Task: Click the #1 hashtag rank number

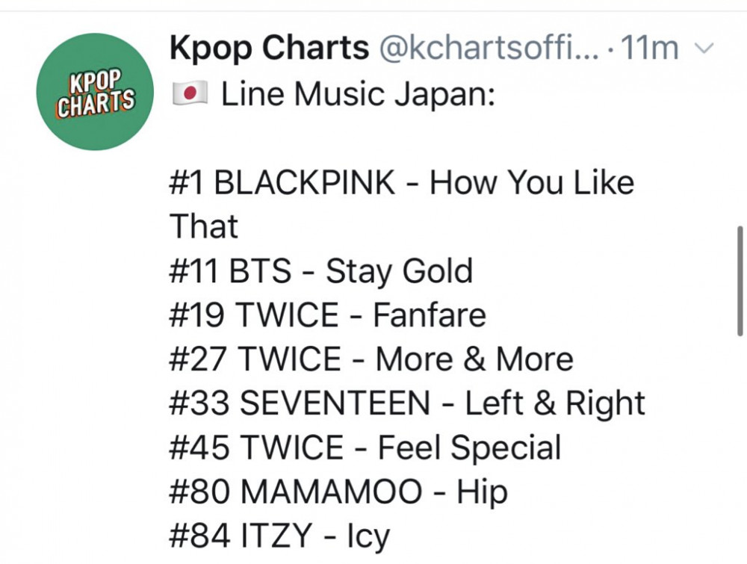Action: (x=187, y=182)
